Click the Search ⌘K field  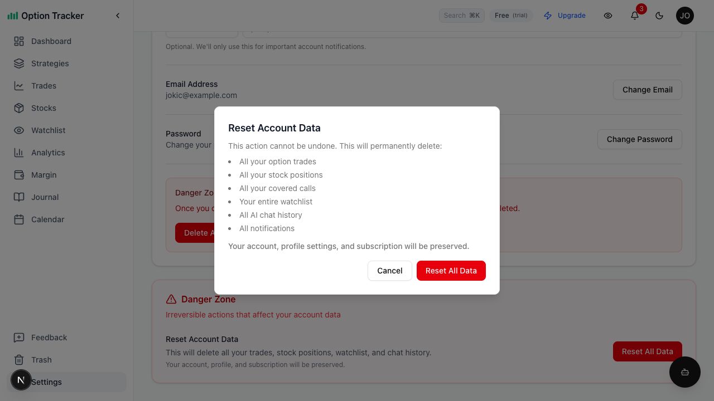click(x=462, y=16)
